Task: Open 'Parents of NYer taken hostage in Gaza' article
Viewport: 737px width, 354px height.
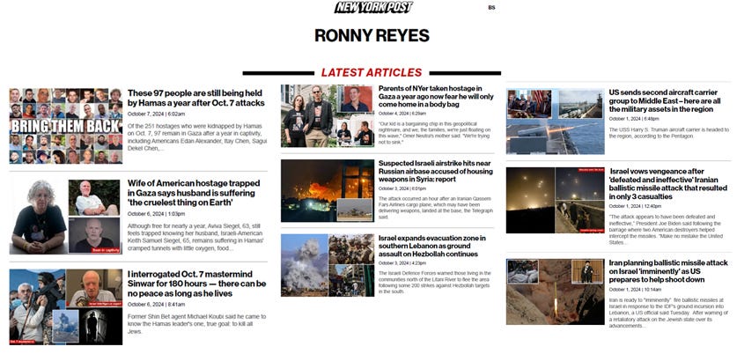Action: coord(436,96)
